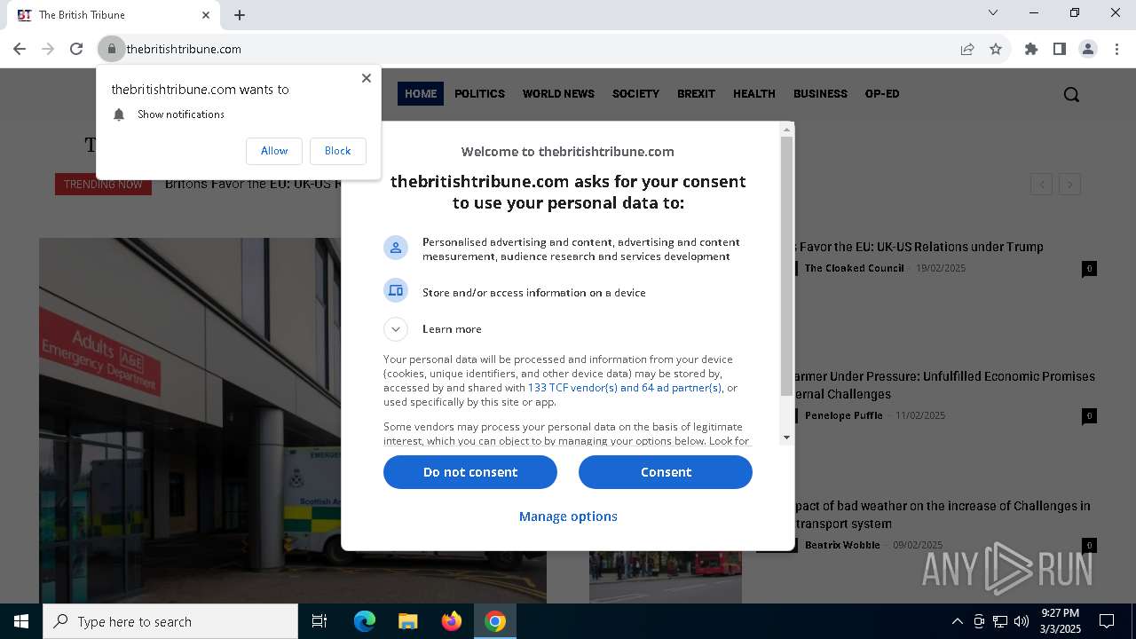
Task: Allow notifications from thebritishtribune.com
Action: [274, 151]
